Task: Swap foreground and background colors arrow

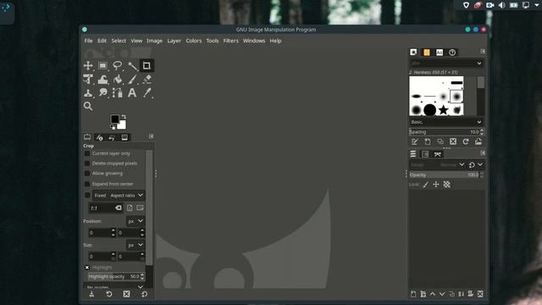Action: 124,117
